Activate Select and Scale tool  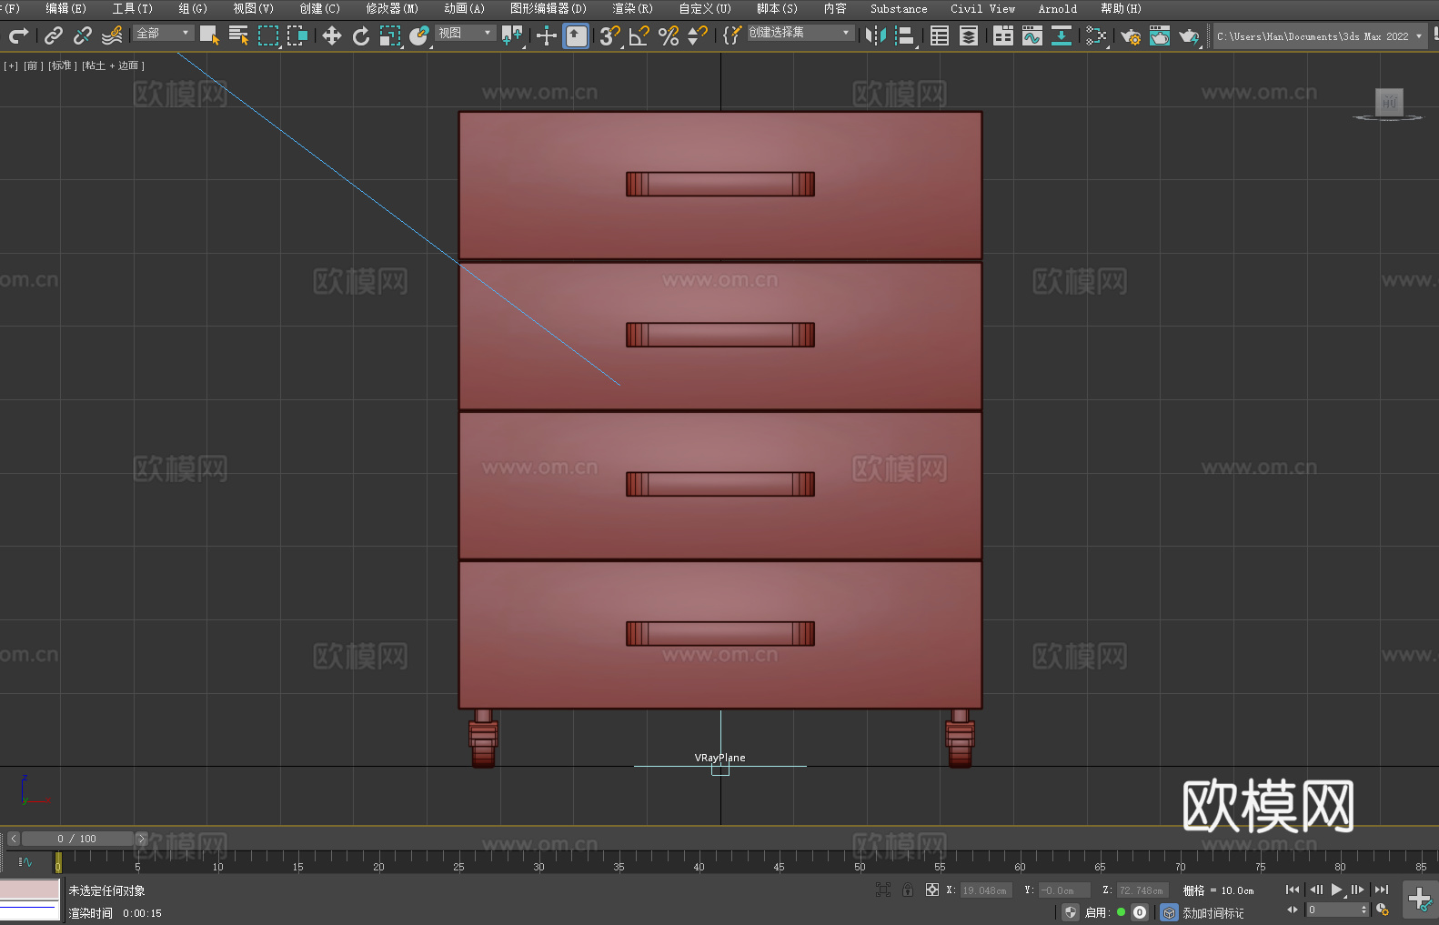pyautogui.click(x=390, y=35)
